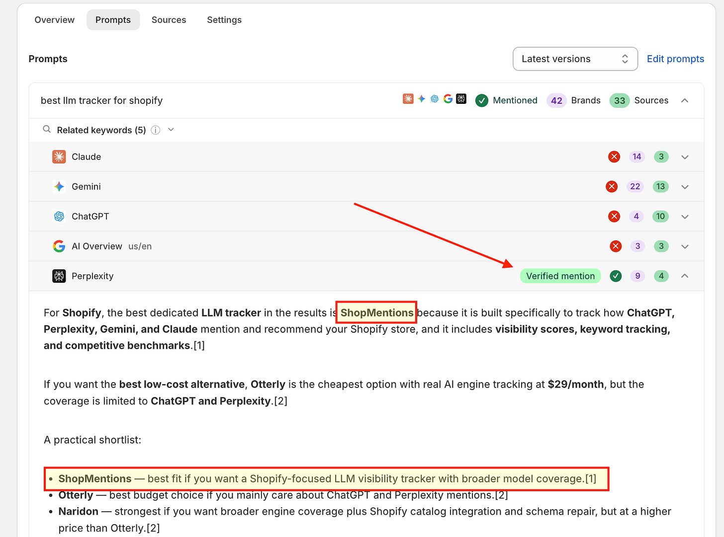Click Perplexity's brands count 9
The height and width of the screenshot is (537, 724).
(638, 276)
